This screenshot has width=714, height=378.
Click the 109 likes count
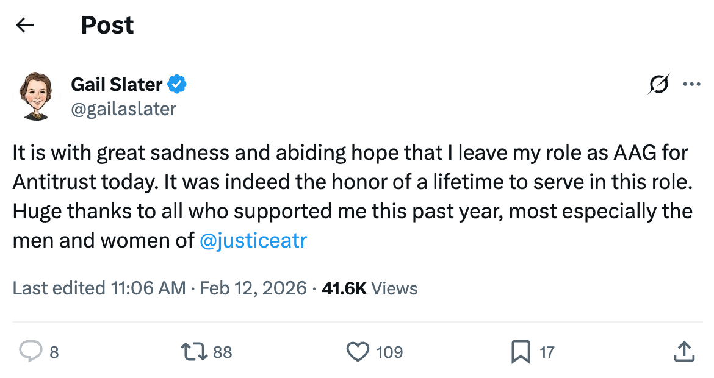[389, 352]
